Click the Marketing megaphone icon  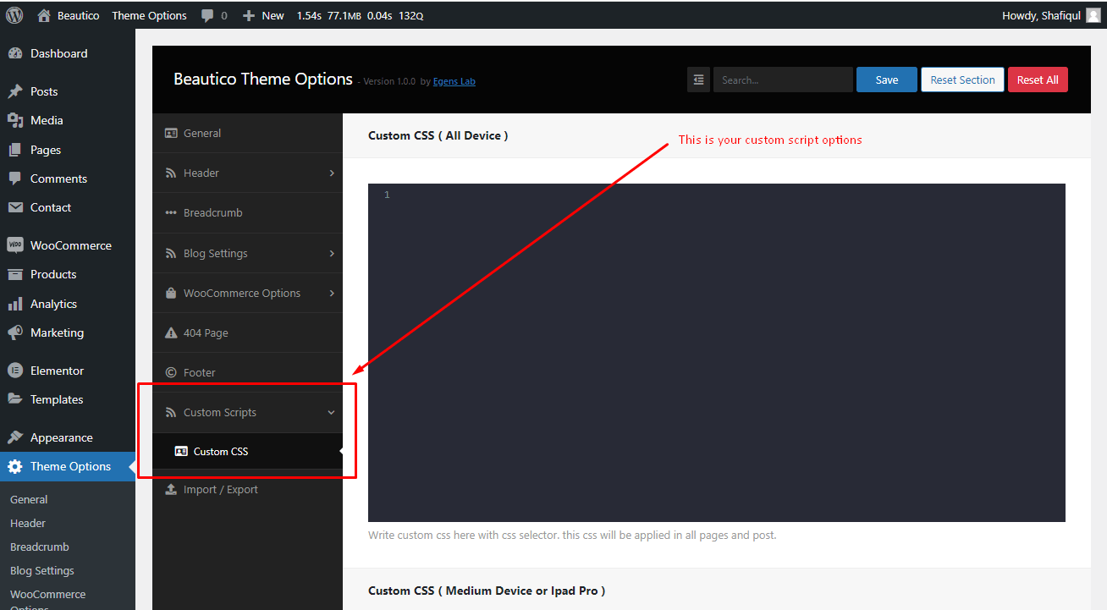click(15, 332)
